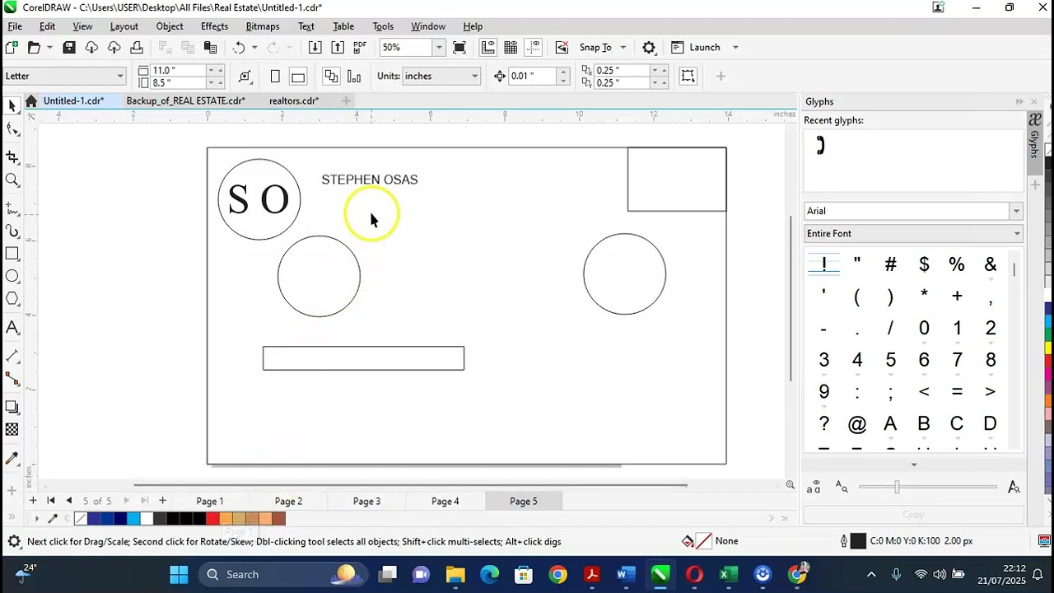Pick the white palette swatch
The height and width of the screenshot is (593, 1054).
click(147, 518)
